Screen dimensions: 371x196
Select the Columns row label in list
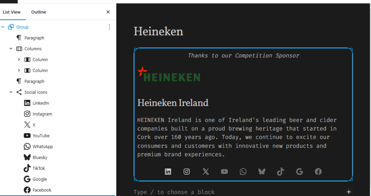click(33, 49)
